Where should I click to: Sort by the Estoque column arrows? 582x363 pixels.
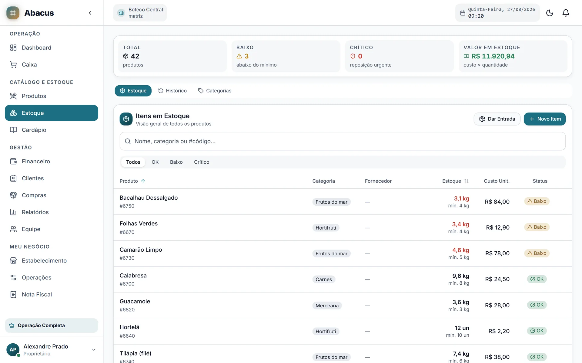[x=466, y=181]
